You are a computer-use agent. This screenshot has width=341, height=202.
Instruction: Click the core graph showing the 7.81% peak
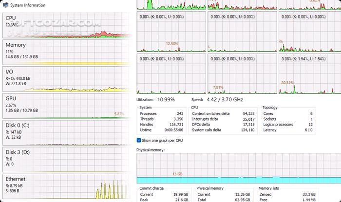point(242,73)
